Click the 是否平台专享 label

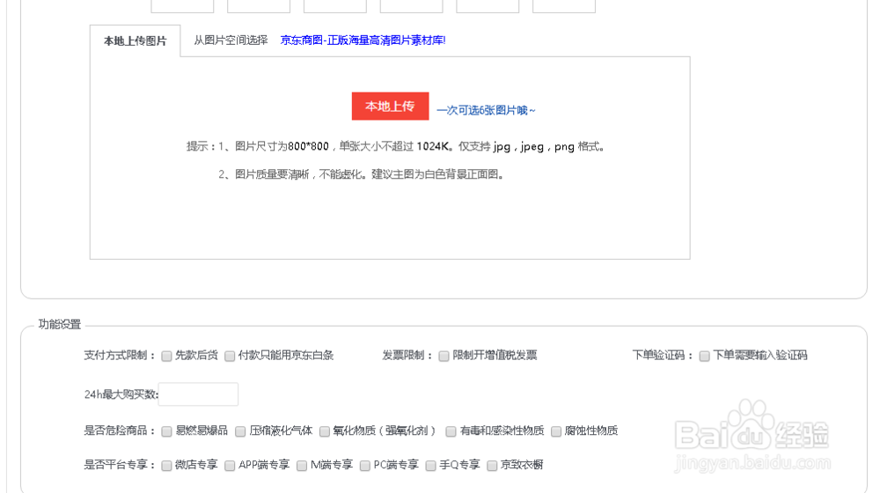click(120, 464)
